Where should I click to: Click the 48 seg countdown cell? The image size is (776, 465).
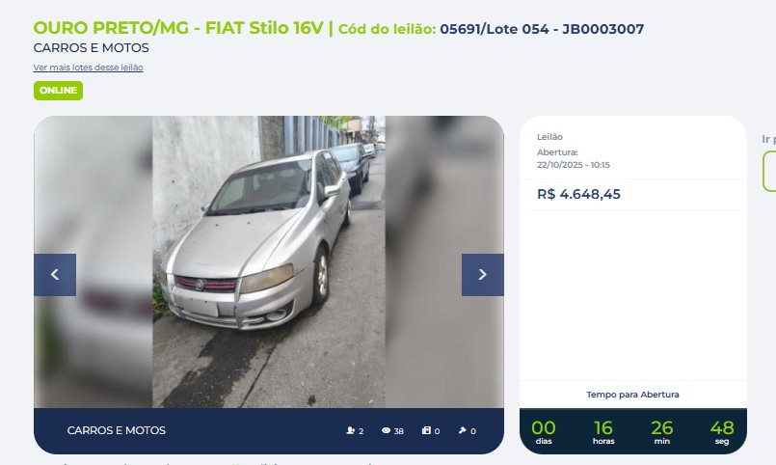722,432
